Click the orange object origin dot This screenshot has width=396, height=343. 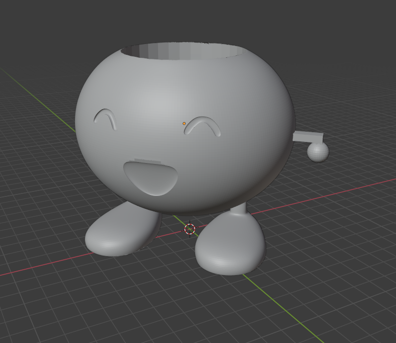[x=184, y=123]
